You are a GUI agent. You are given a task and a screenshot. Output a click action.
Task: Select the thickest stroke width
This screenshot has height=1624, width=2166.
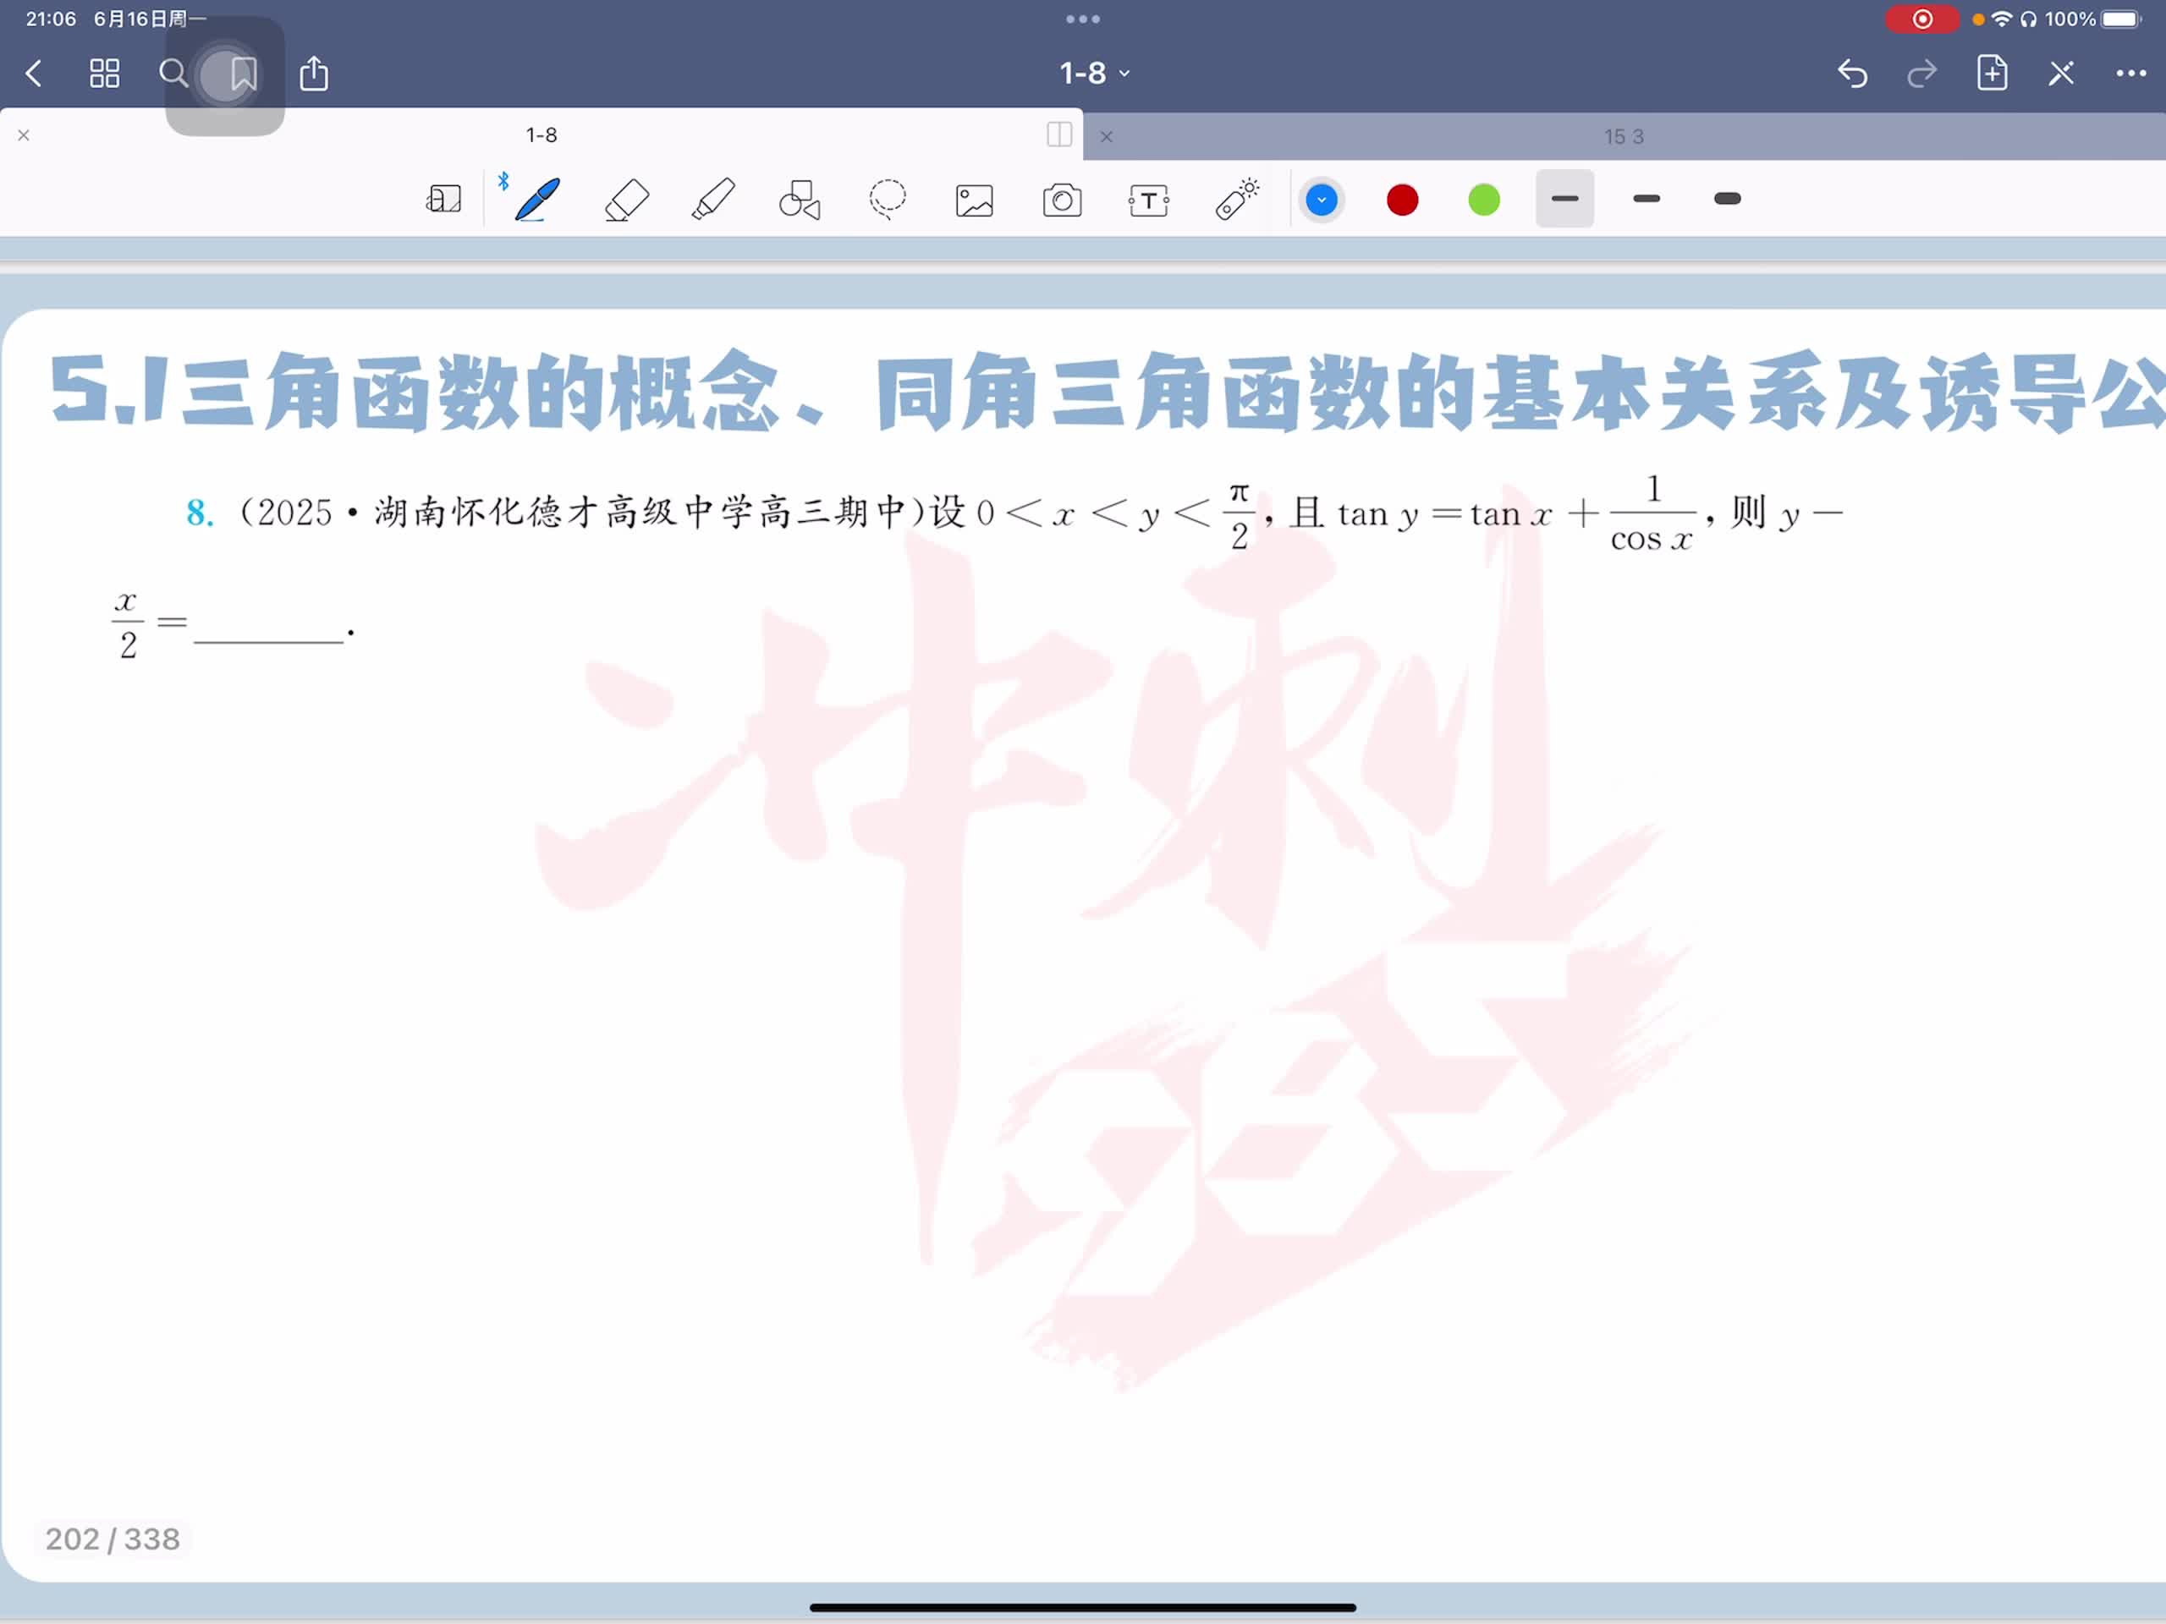tap(1726, 200)
